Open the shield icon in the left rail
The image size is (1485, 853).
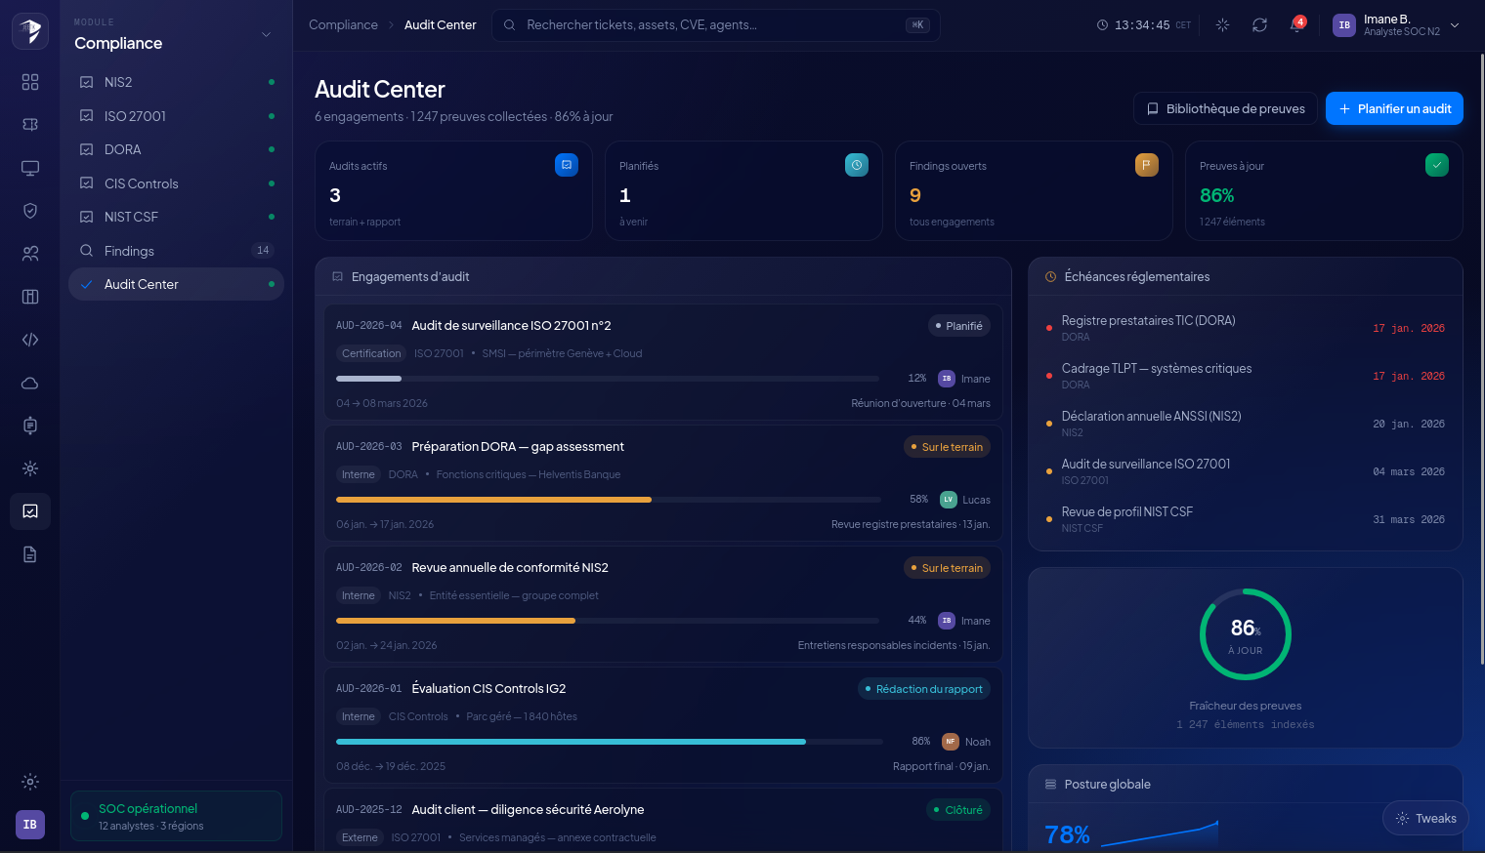(30, 211)
